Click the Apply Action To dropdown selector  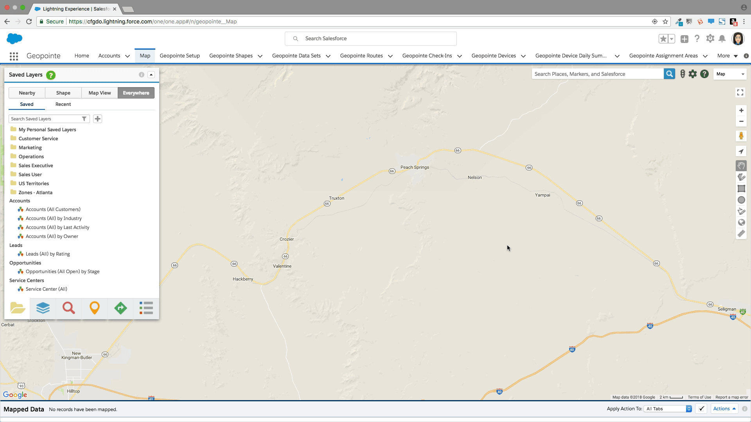(668, 409)
